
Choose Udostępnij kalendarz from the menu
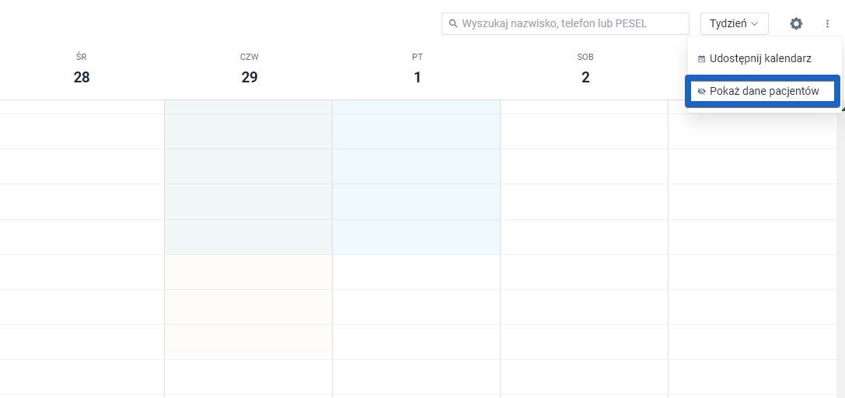760,58
